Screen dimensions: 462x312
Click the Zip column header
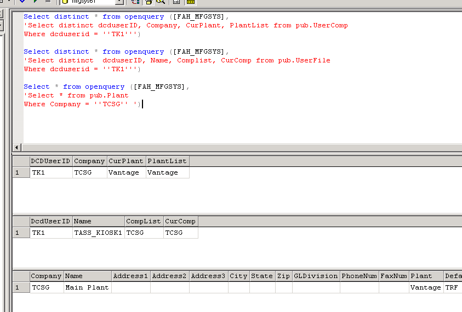(x=284, y=276)
